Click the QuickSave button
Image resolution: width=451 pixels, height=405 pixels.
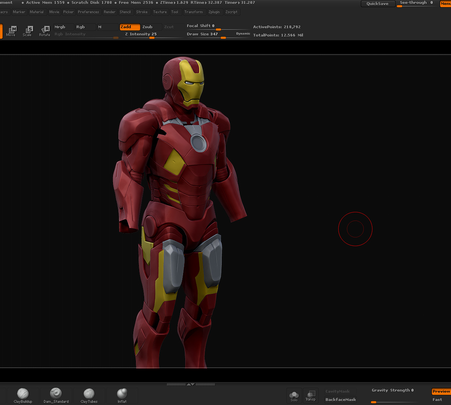377,4
